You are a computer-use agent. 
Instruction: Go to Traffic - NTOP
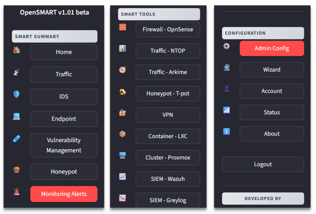click(168, 51)
